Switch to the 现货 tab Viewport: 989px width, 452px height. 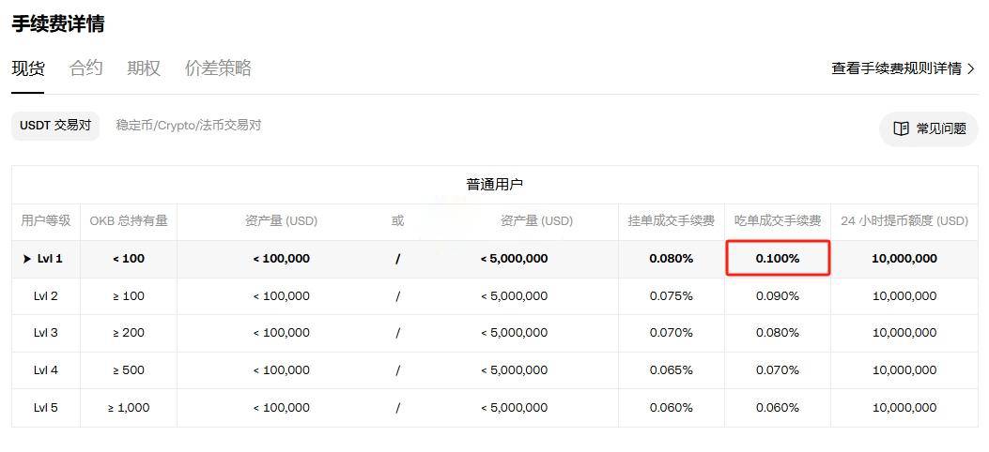pos(27,68)
